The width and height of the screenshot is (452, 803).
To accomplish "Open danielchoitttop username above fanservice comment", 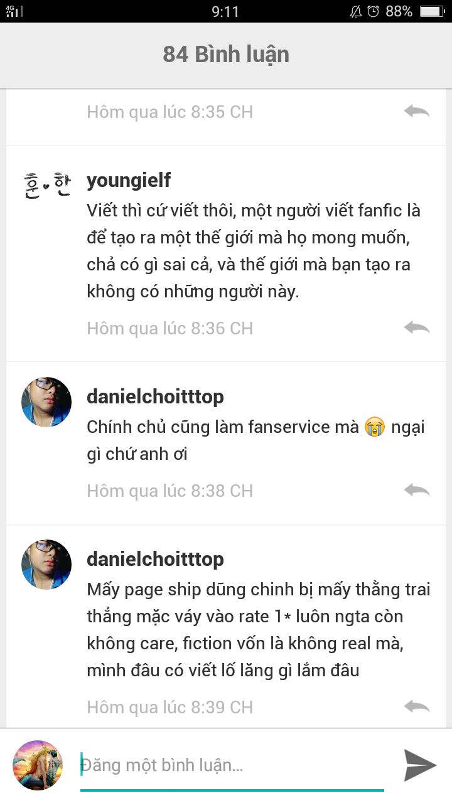I will point(155,396).
